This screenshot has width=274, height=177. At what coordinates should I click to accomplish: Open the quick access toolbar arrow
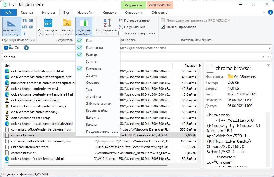pos(13,5)
